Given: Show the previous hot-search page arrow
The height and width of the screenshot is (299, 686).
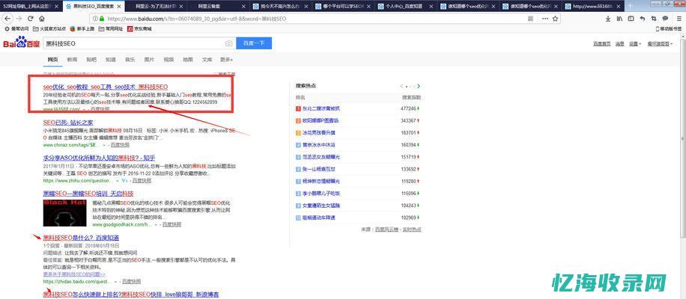Looking at the screenshot, I should [x=401, y=86].
